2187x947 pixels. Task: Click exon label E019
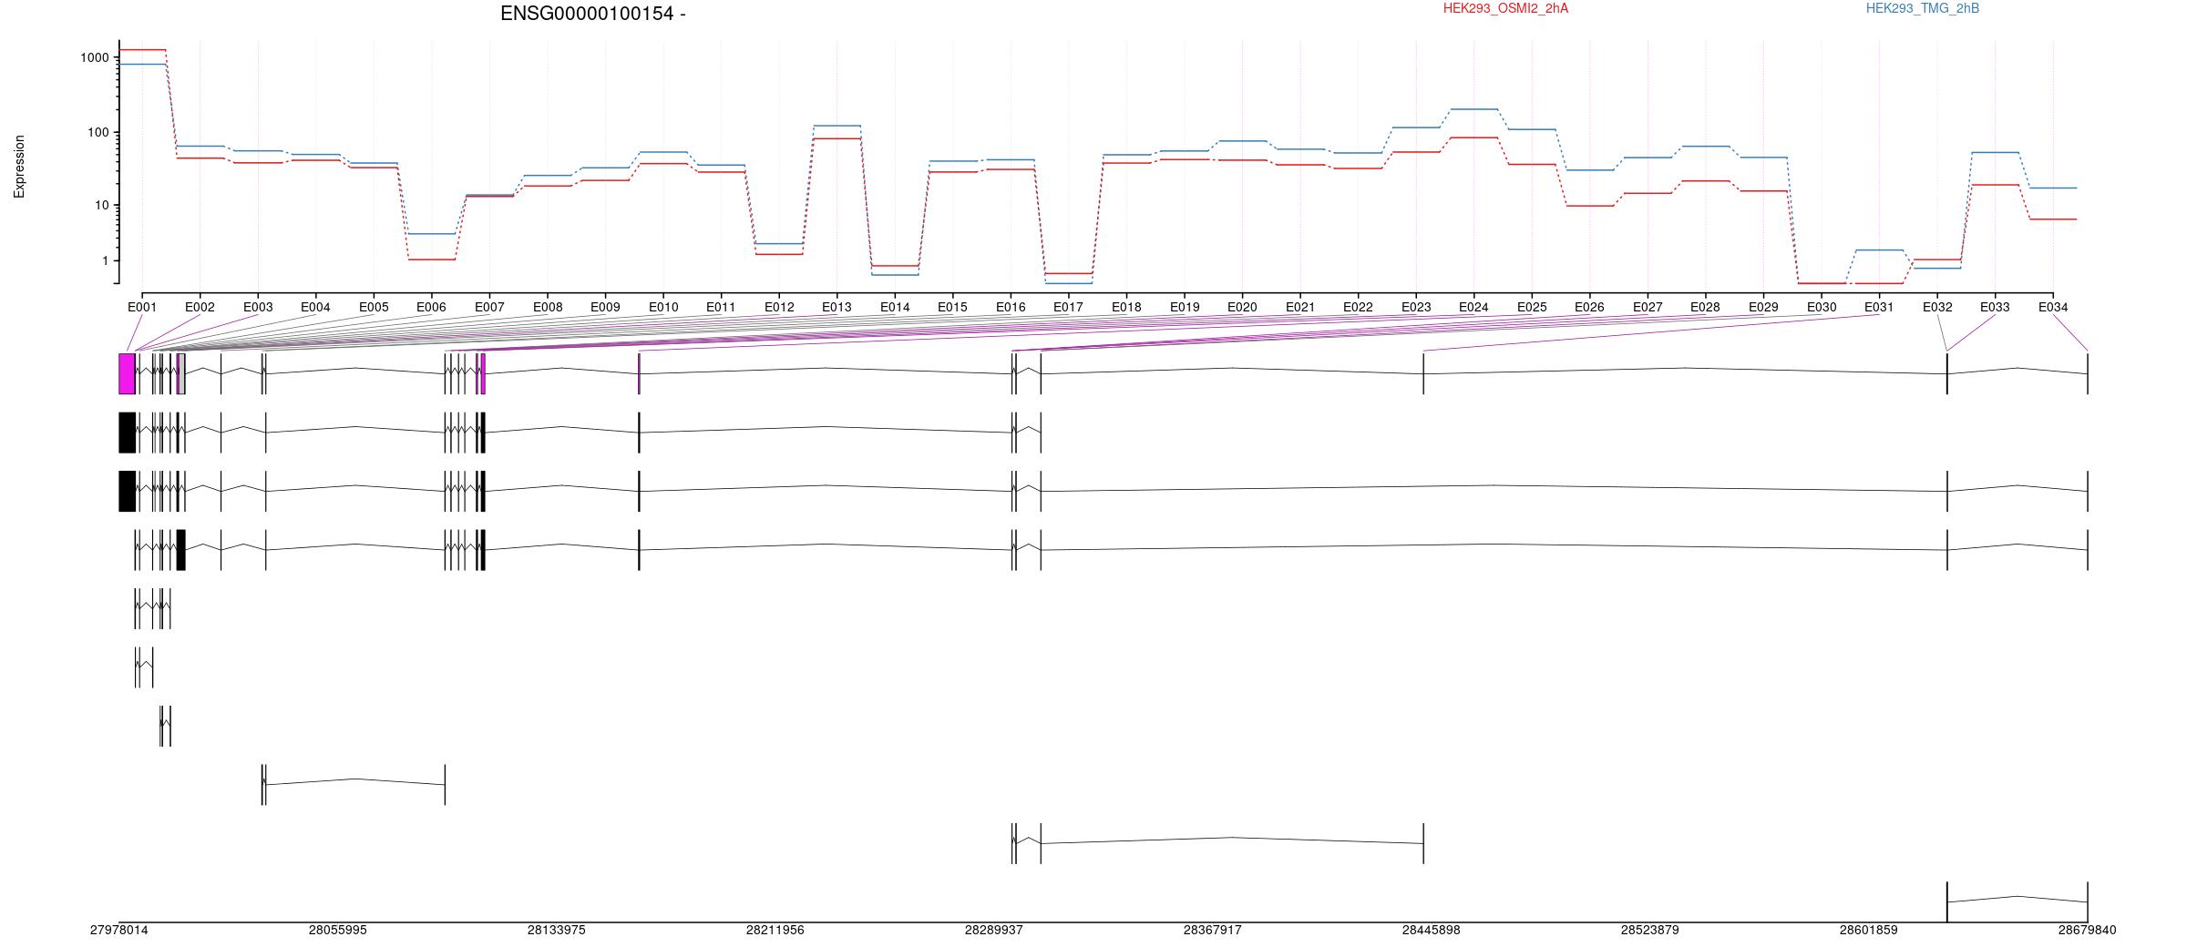pos(1185,307)
